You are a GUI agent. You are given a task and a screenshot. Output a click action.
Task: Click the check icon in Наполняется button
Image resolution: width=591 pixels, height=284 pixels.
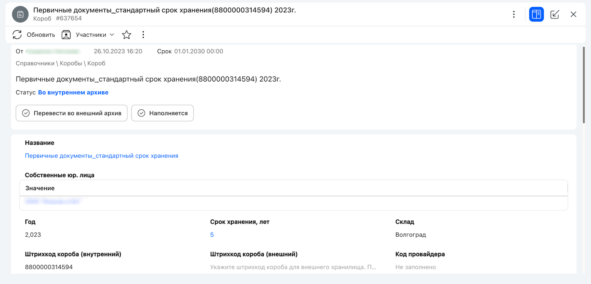point(141,113)
